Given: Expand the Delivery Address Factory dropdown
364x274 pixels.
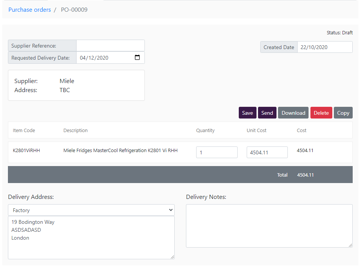Looking at the screenshot, I should coord(91,210).
